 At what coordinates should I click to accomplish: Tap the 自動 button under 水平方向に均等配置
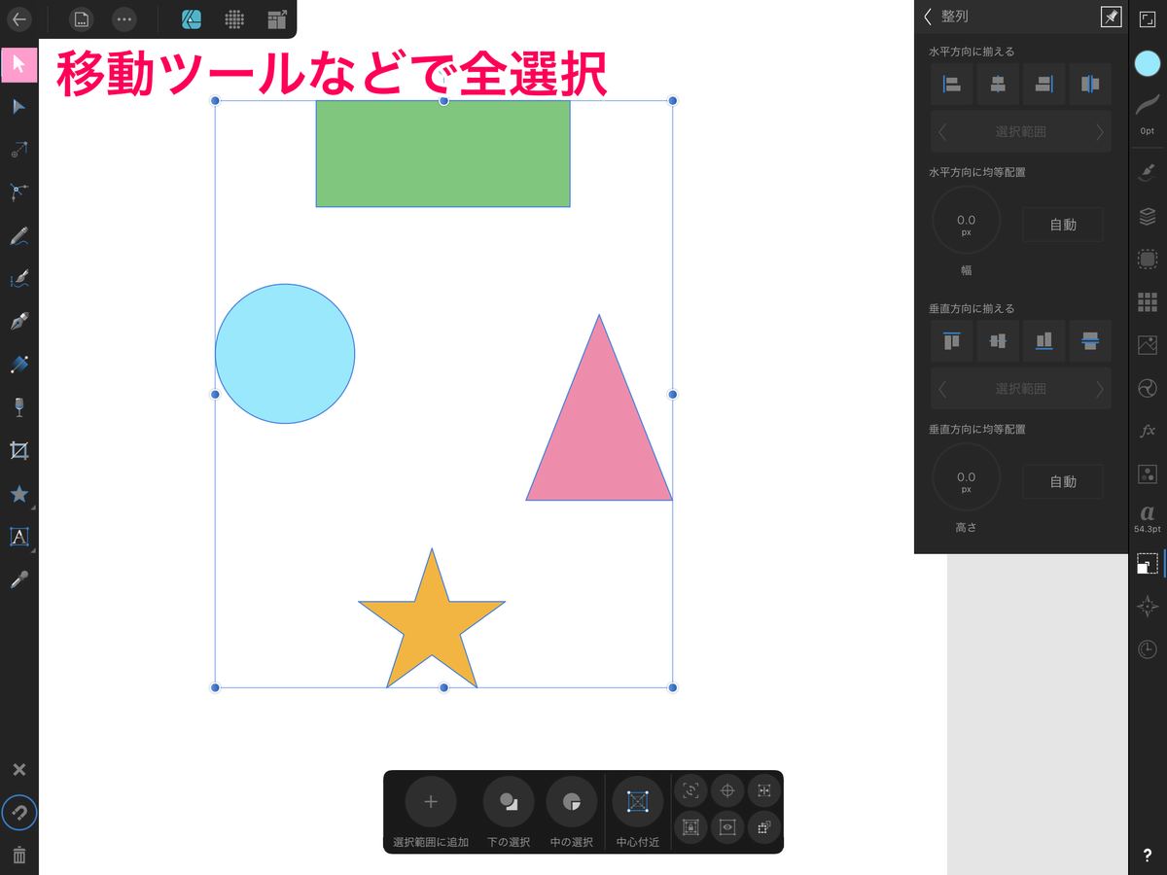[x=1062, y=224]
